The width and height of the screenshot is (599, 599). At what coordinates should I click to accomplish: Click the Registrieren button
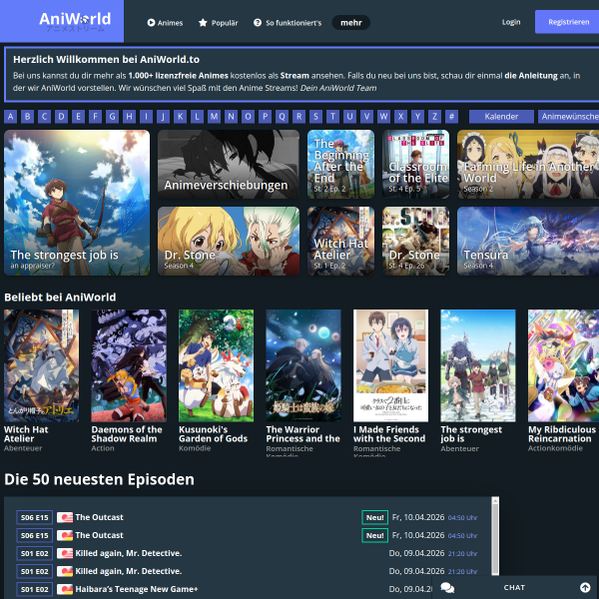click(x=568, y=22)
